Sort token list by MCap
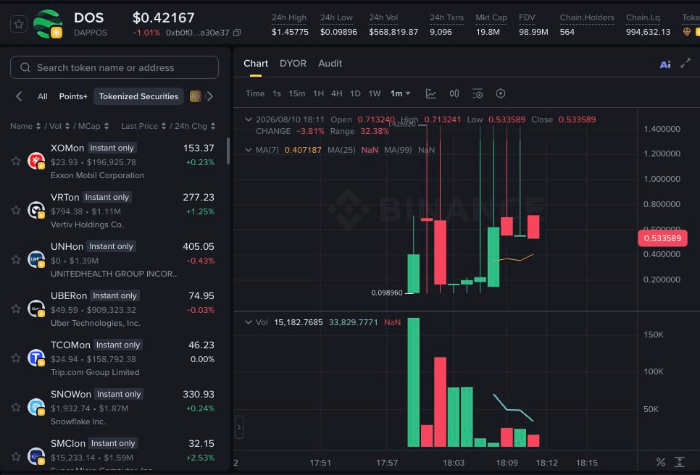The height and width of the screenshot is (475, 700). point(93,126)
